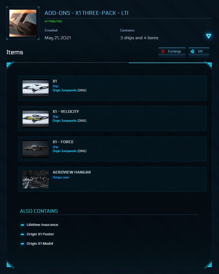Open the X1 Three-Pack package thumbnail

[x=23, y=23]
